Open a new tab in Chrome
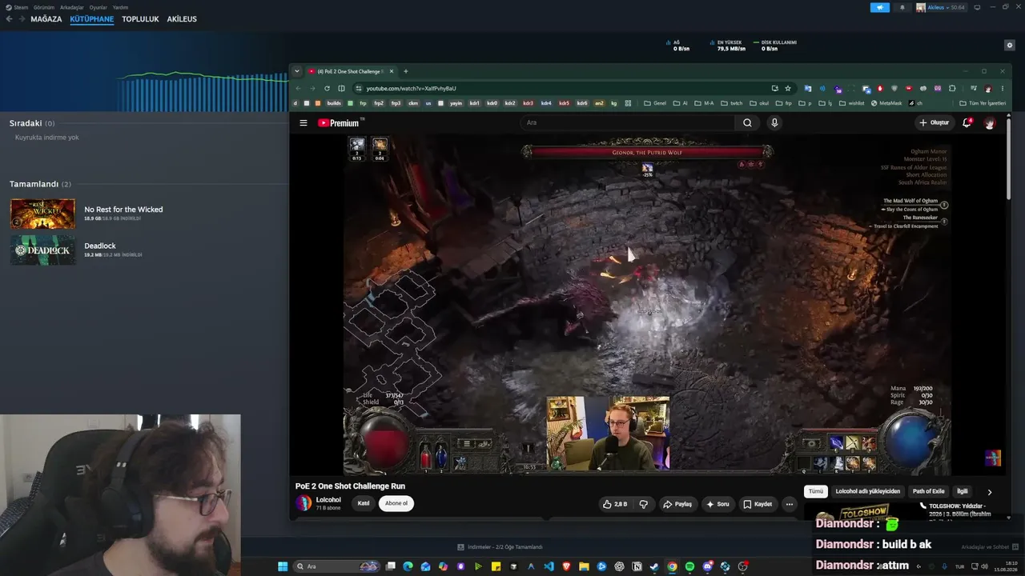 tap(405, 71)
